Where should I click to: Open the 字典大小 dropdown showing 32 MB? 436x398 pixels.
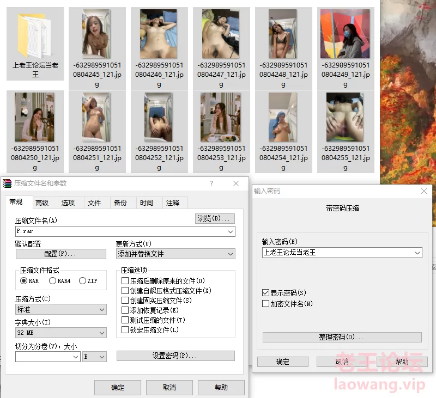click(61, 333)
